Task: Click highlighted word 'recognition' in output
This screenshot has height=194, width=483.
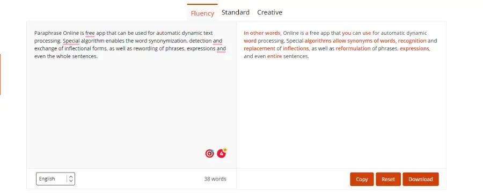Action: coord(412,41)
